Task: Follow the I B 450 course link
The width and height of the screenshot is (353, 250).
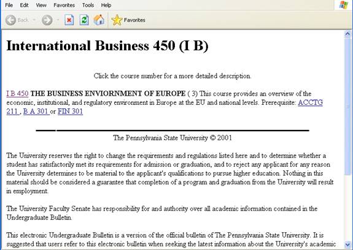Action: [17, 94]
